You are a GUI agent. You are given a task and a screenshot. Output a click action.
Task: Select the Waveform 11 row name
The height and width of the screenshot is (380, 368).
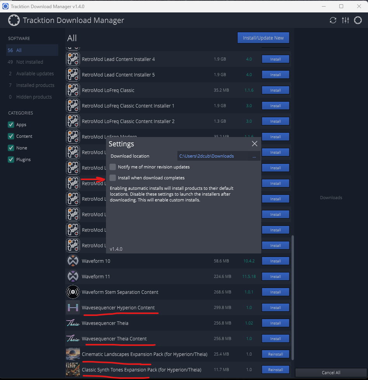(96, 276)
